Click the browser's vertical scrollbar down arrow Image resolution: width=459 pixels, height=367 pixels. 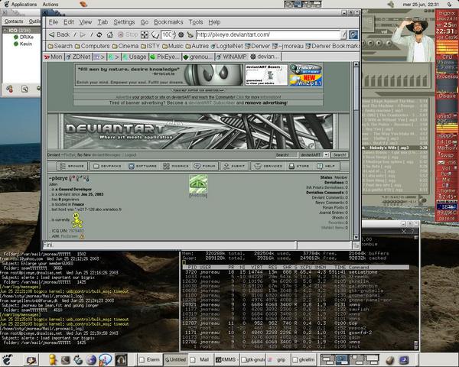coord(356,237)
